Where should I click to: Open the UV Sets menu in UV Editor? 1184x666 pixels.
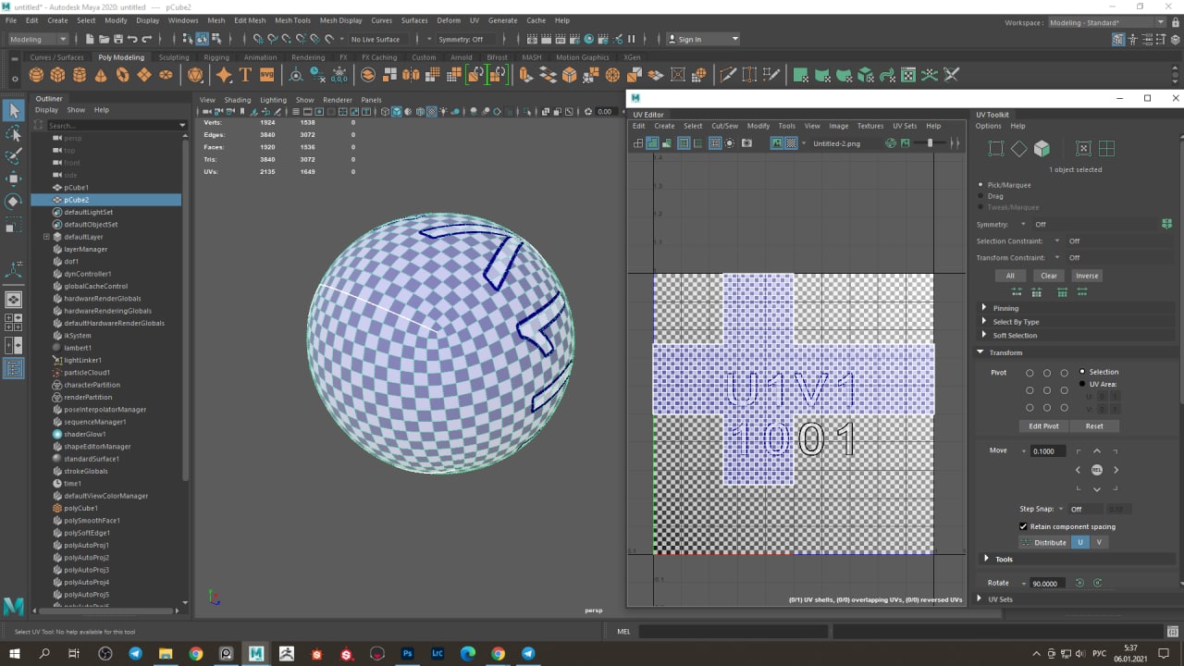click(x=905, y=126)
